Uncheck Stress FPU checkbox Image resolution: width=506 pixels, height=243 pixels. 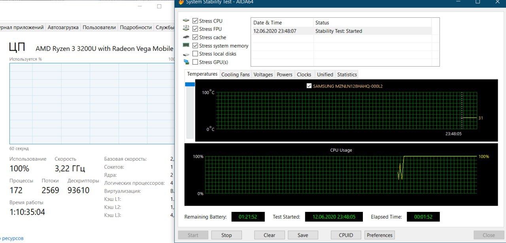click(x=195, y=29)
